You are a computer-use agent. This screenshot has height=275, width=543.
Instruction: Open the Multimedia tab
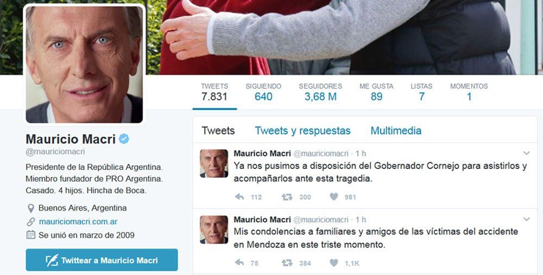point(396,131)
